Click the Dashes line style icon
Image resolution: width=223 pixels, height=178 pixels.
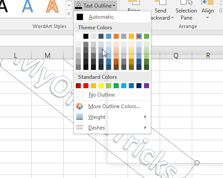[x=79, y=128]
